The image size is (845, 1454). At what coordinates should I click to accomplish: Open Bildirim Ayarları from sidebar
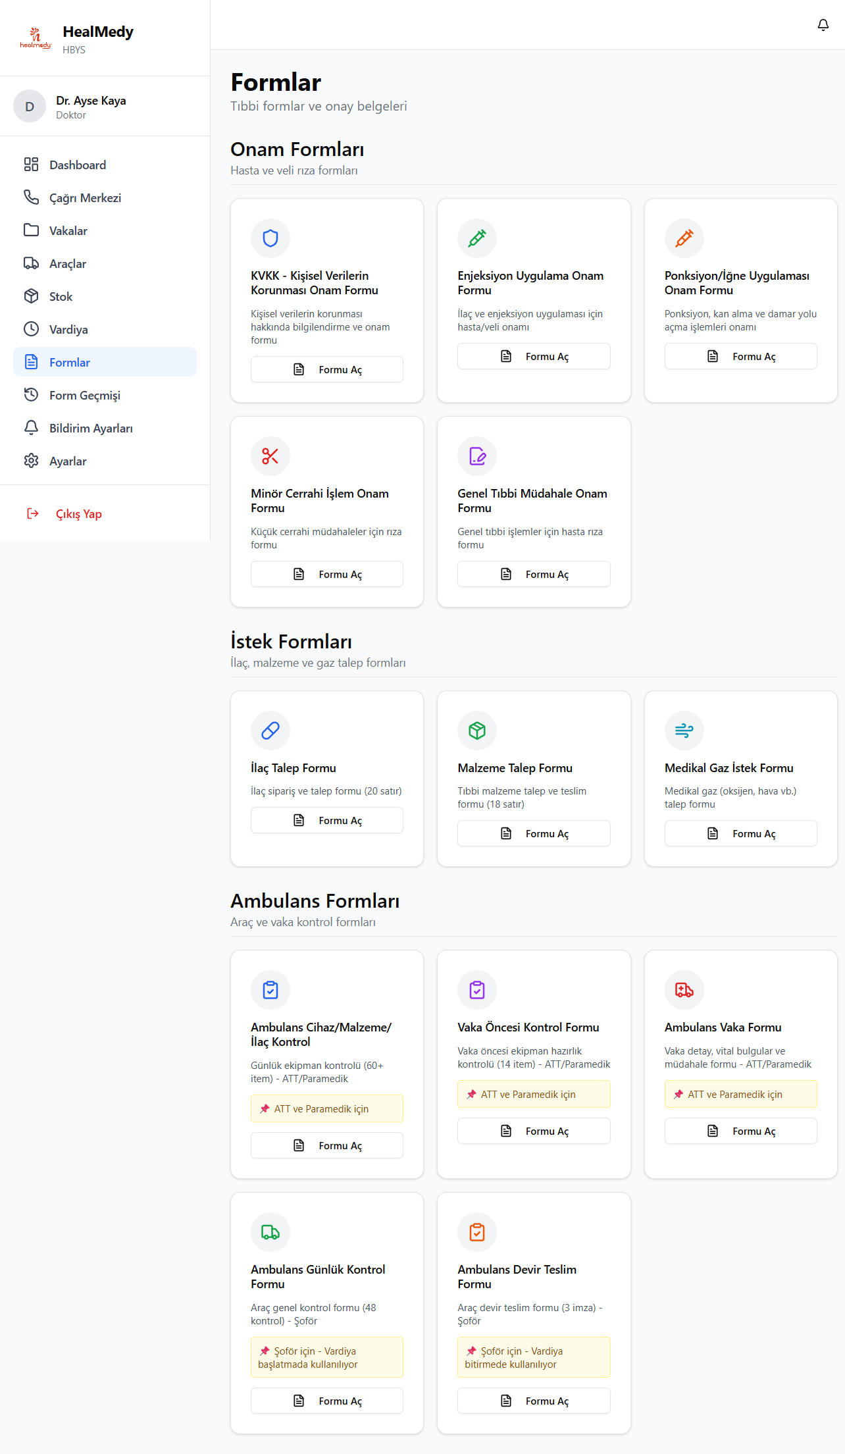click(91, 428)
